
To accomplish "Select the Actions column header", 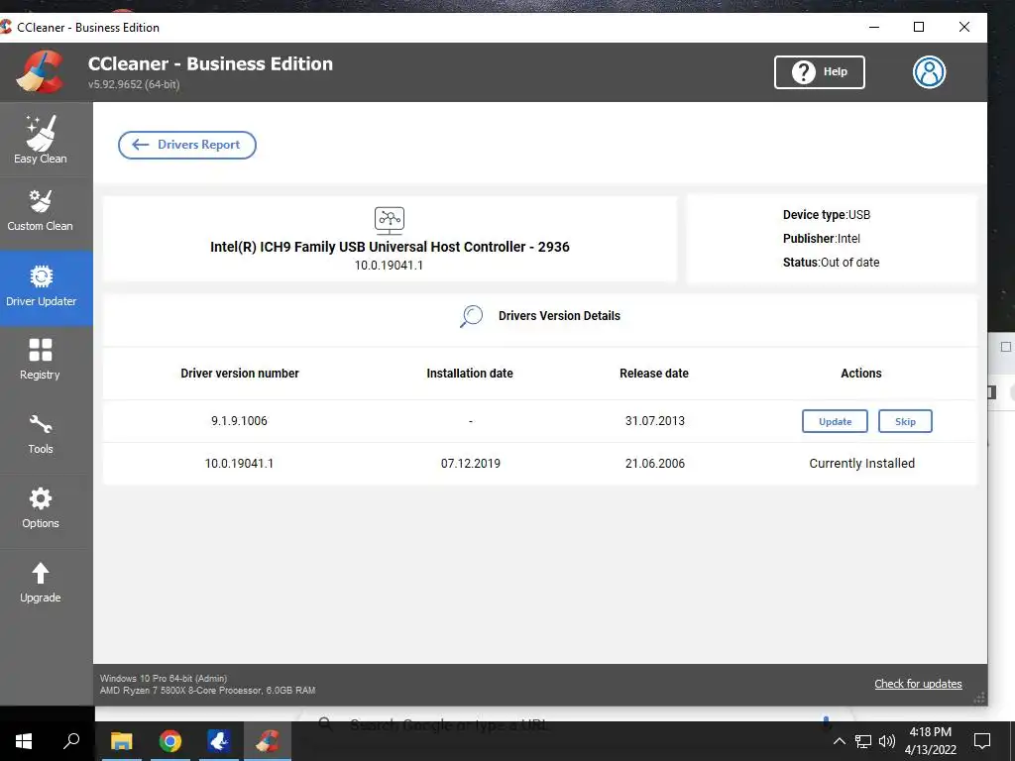I will (x=861, y=374).
